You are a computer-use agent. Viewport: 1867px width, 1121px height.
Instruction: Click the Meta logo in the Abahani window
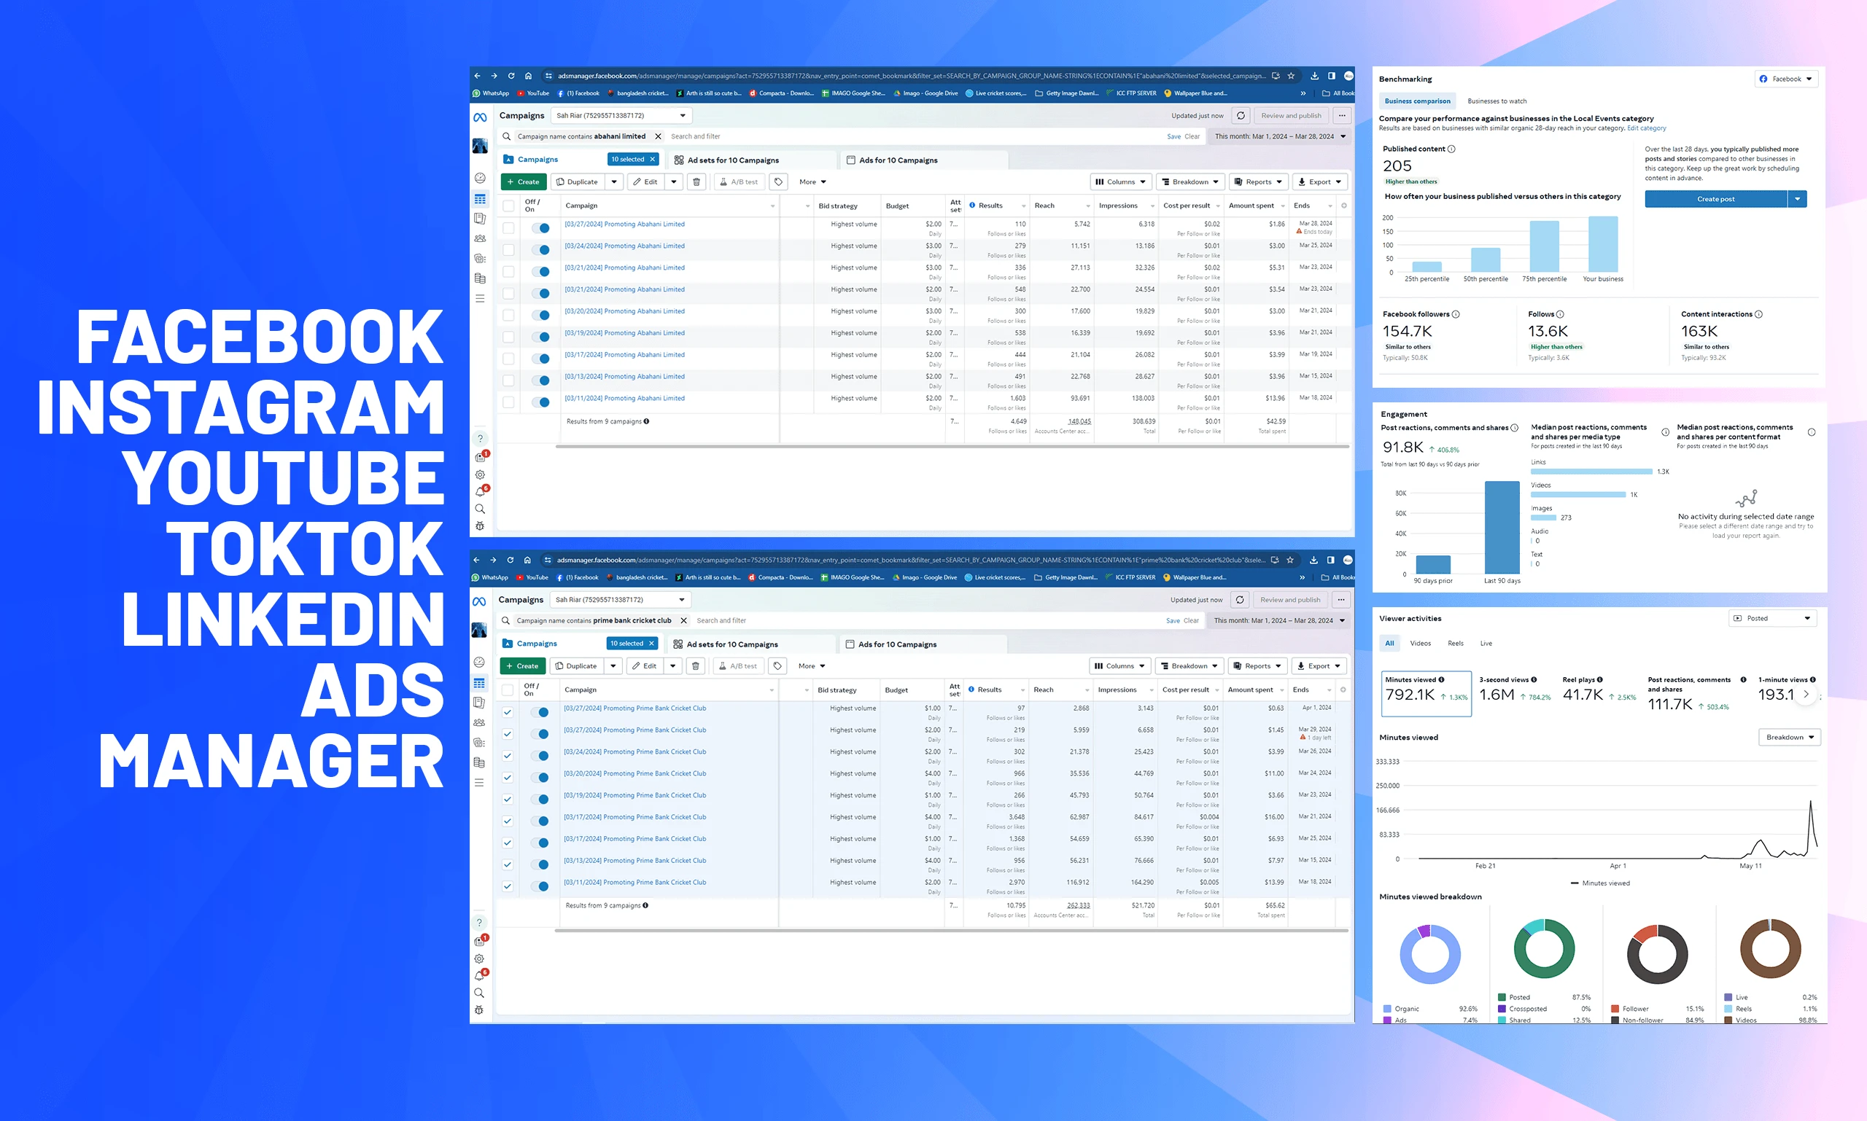[x=480, y=117]
